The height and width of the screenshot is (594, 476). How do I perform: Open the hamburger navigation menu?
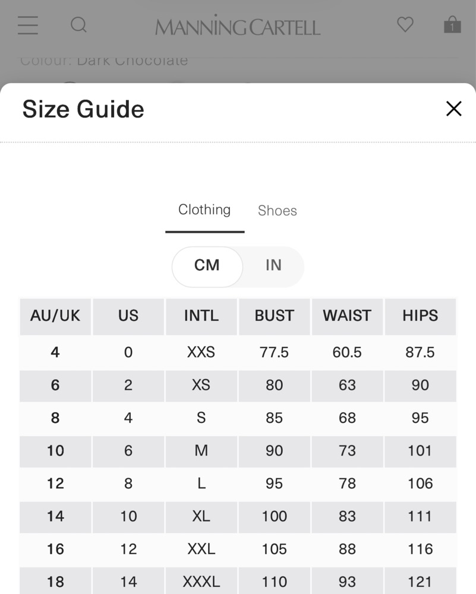tap(28, 26)
